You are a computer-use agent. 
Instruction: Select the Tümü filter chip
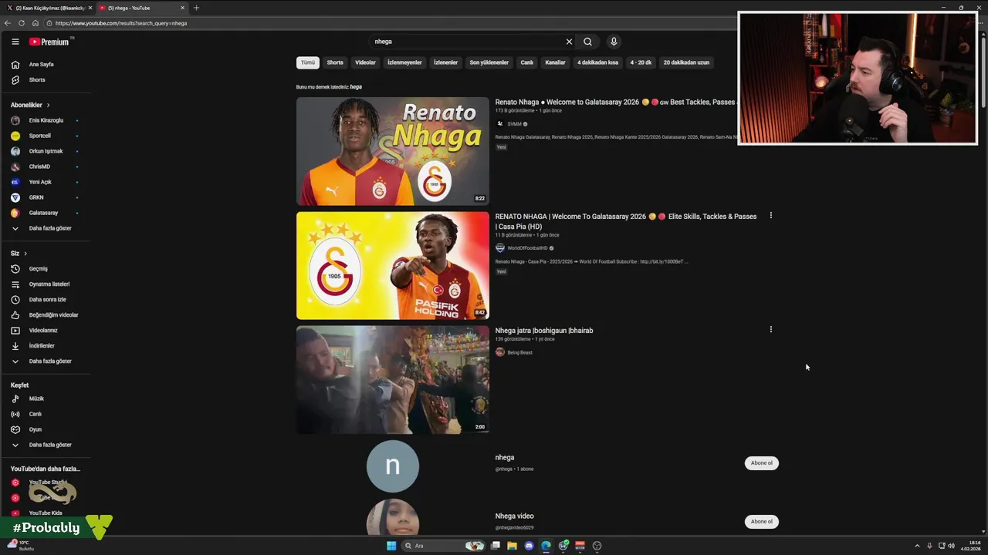click(x=308, y=62)
